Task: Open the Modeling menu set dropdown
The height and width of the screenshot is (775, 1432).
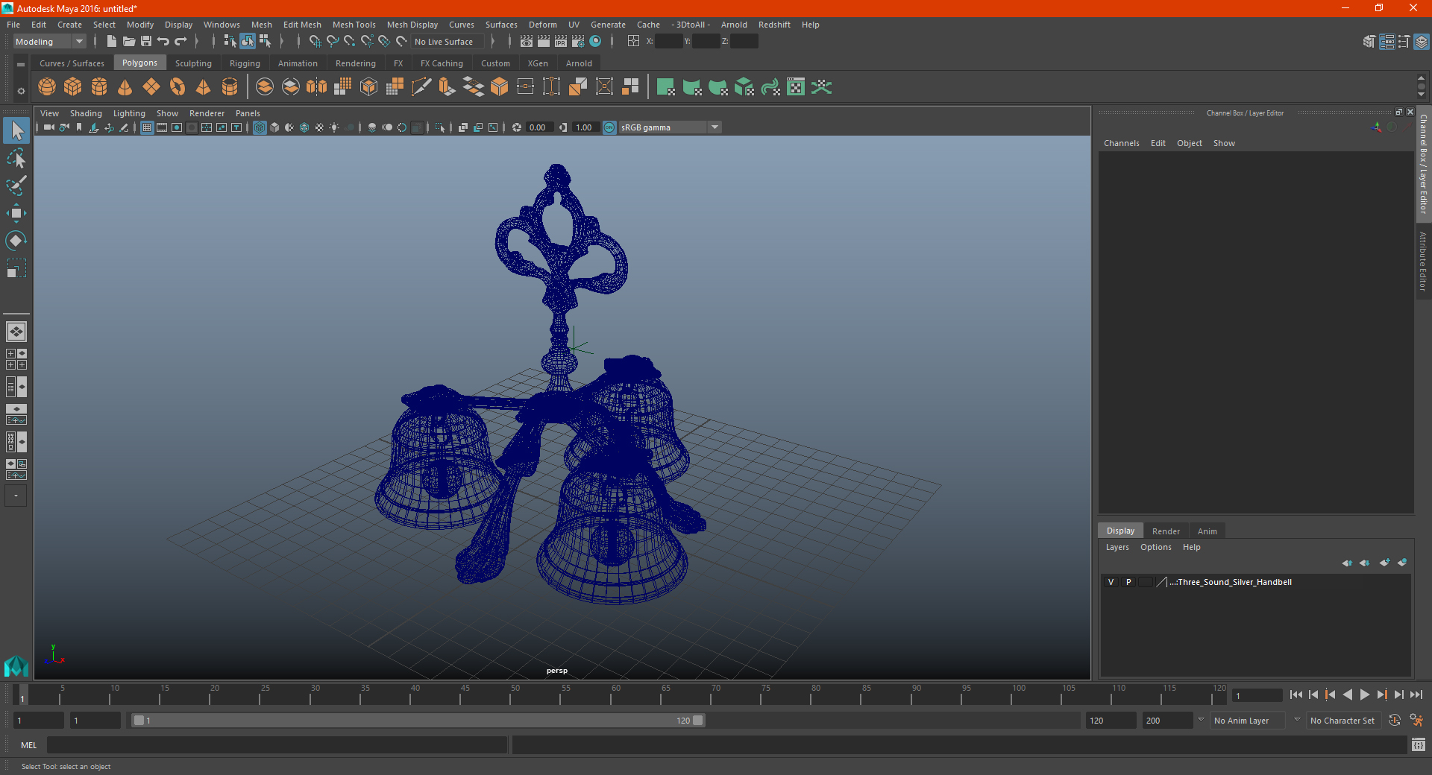Action: 49,42
